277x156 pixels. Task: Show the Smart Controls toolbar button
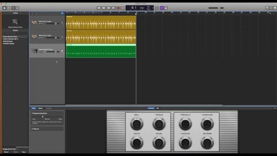pos(13,8)
